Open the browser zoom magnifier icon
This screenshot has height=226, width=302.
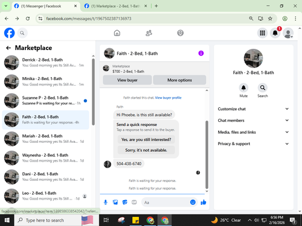(251, 19)
